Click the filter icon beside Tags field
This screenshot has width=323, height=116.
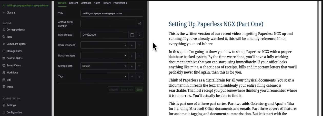[x=139, y=76]
